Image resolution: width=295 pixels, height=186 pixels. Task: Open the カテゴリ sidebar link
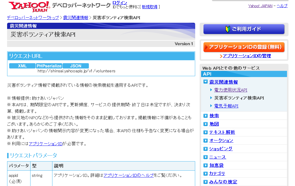pos(217,173)
